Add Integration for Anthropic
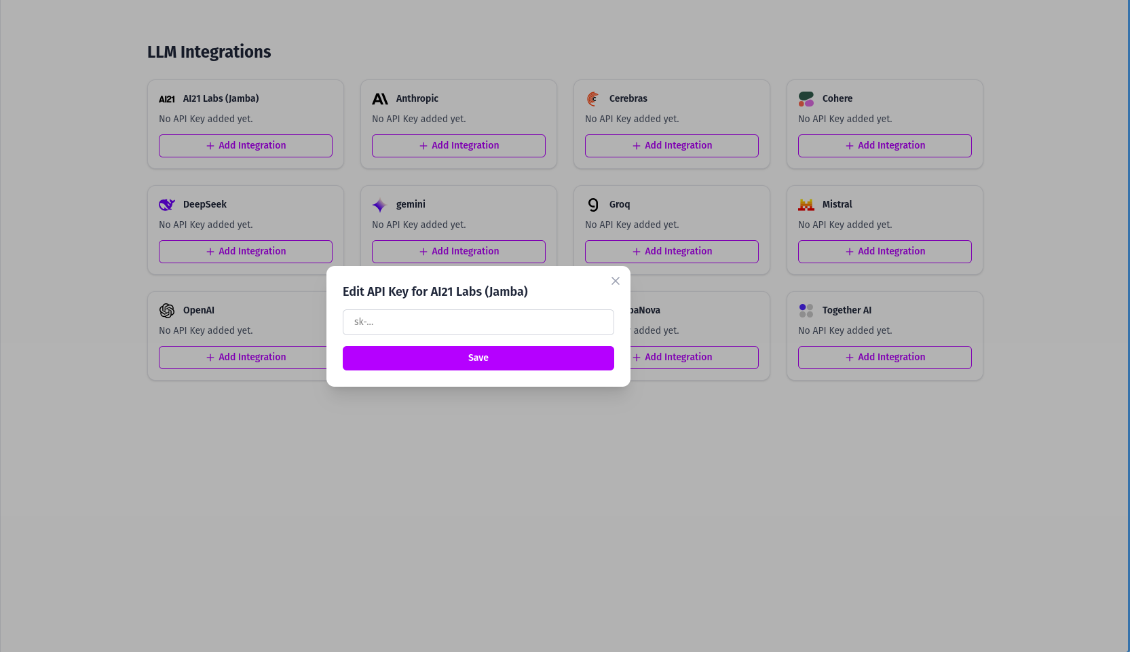Viewport: 1130px width, 652px height. [x=458, y=145]
